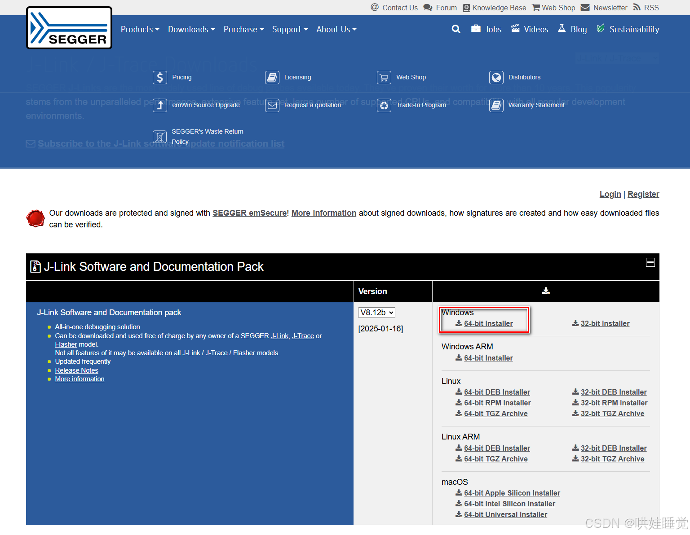Screen dimensions: 690x535
Task: Click the Licensing book icon
Action: [x=272, y=78]
